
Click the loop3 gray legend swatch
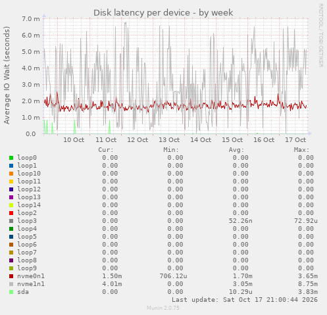tap(11, 221)
